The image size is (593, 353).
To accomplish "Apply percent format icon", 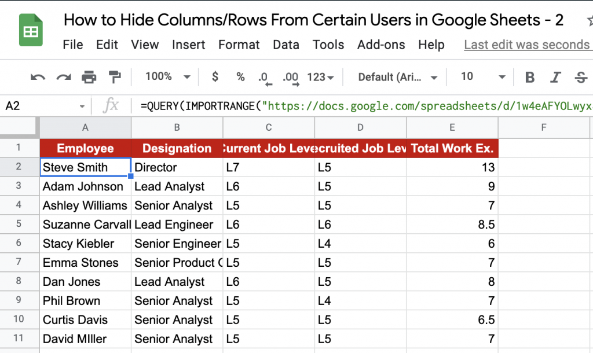I will [x=240, y=77].
